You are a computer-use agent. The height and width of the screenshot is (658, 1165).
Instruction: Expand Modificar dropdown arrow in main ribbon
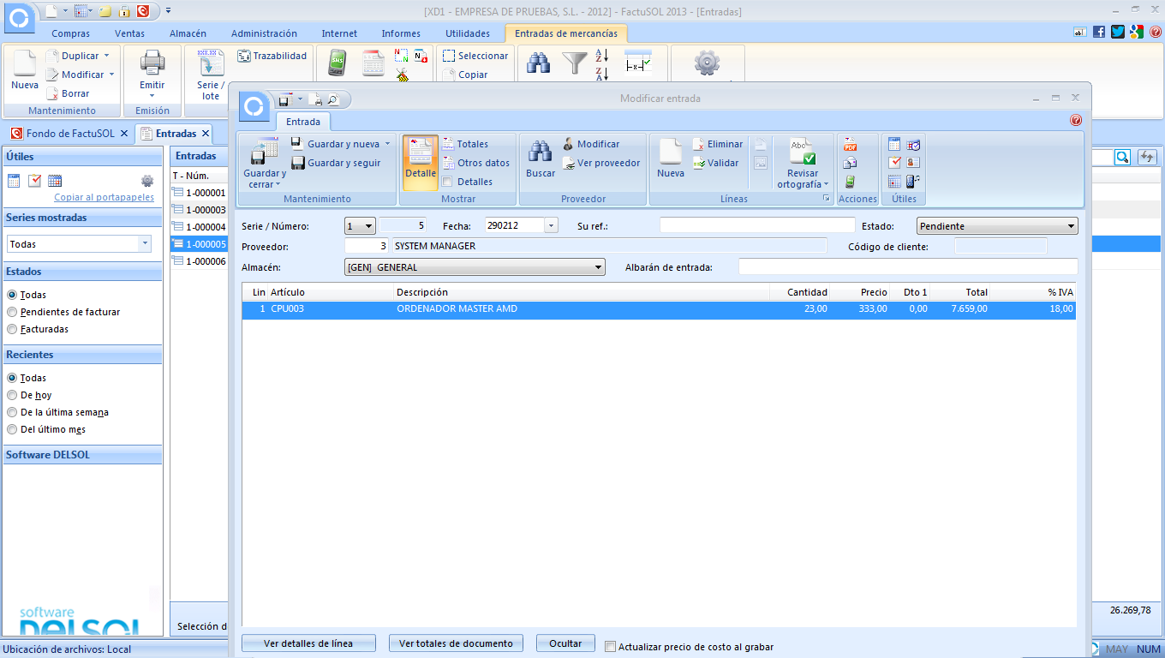[111, 75]
